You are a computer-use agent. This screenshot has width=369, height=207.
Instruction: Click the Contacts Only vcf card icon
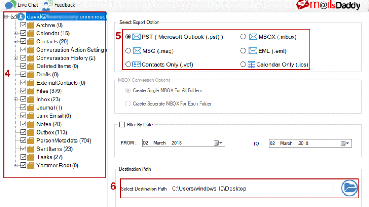[x=137, y=64]
